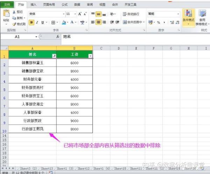Viewport: 210px width, 174px height.
Task: Open the Sheet15 worksheet tab
Action: click(120, 168)
